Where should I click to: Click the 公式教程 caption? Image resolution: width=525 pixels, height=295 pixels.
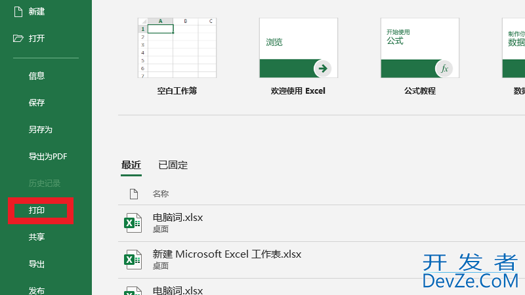[420, 91]
